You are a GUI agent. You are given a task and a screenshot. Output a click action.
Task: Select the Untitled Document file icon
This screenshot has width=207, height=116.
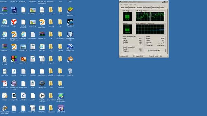point(23,24)
